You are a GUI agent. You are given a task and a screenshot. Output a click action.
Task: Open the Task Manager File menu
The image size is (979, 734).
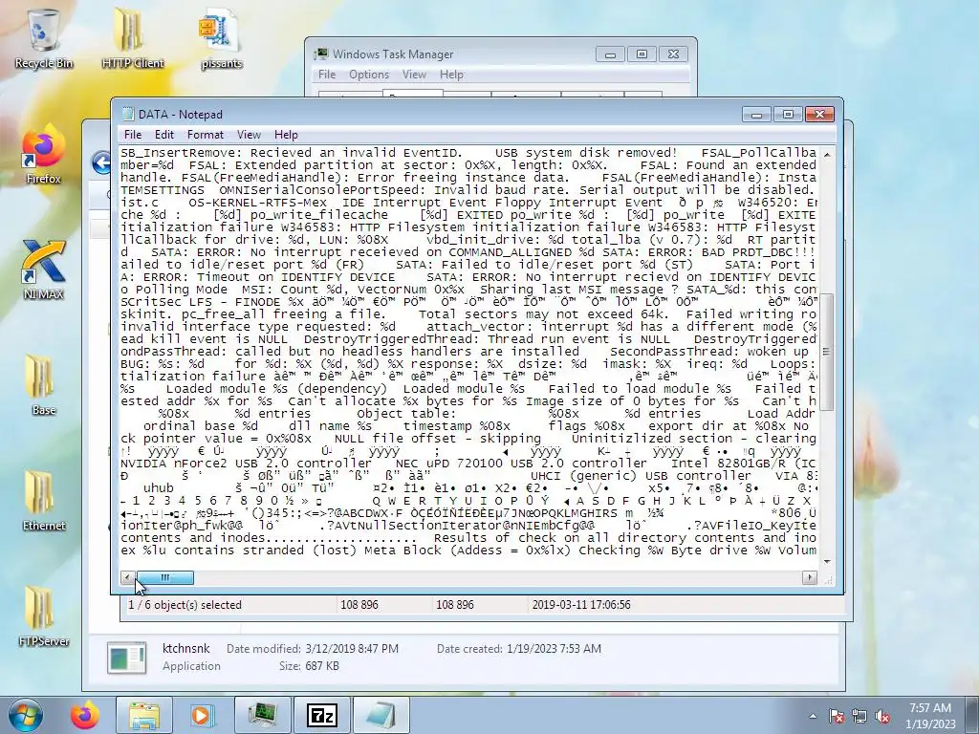pos(327,75)
